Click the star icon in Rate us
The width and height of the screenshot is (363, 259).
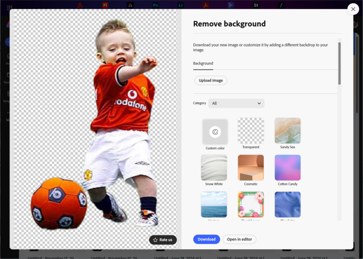[x=155, y=240]
